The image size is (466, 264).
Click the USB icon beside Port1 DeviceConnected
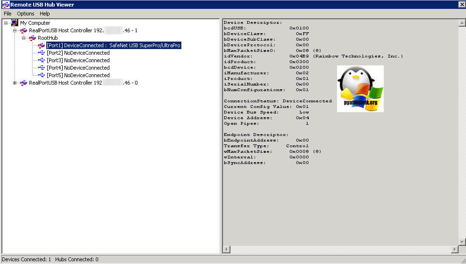[x=41, y=45]
